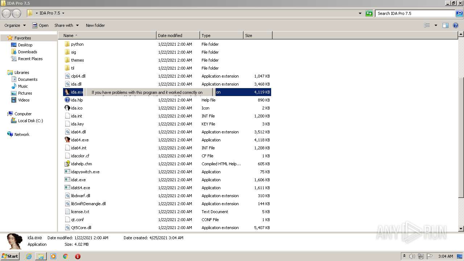Click the Forward navigation arrow
The height and width of the screenshot is (261, 464).
point(16,13)
